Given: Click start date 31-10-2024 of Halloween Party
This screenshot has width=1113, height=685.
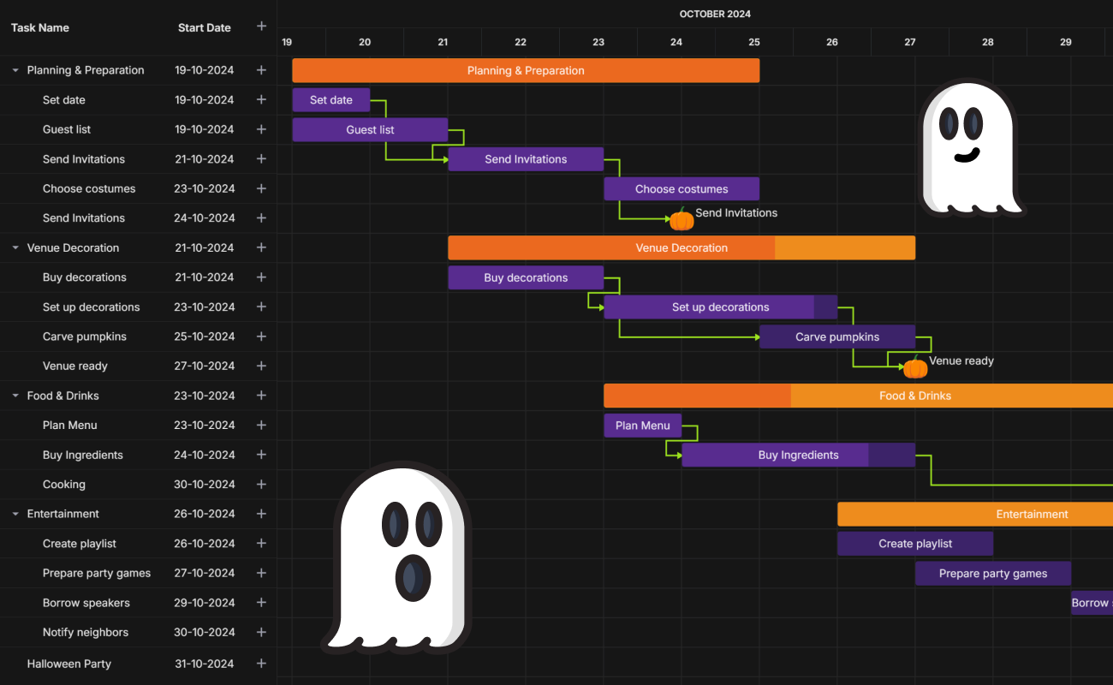Looking at the screenshot, I should [204, 664].
